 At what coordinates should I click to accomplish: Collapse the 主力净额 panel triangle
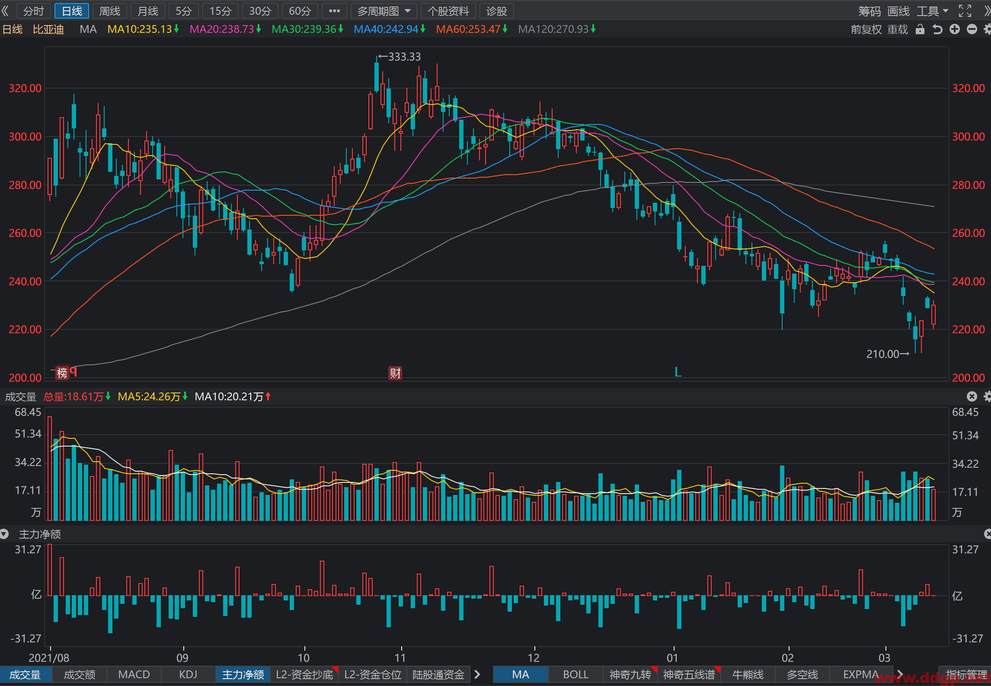4,534
